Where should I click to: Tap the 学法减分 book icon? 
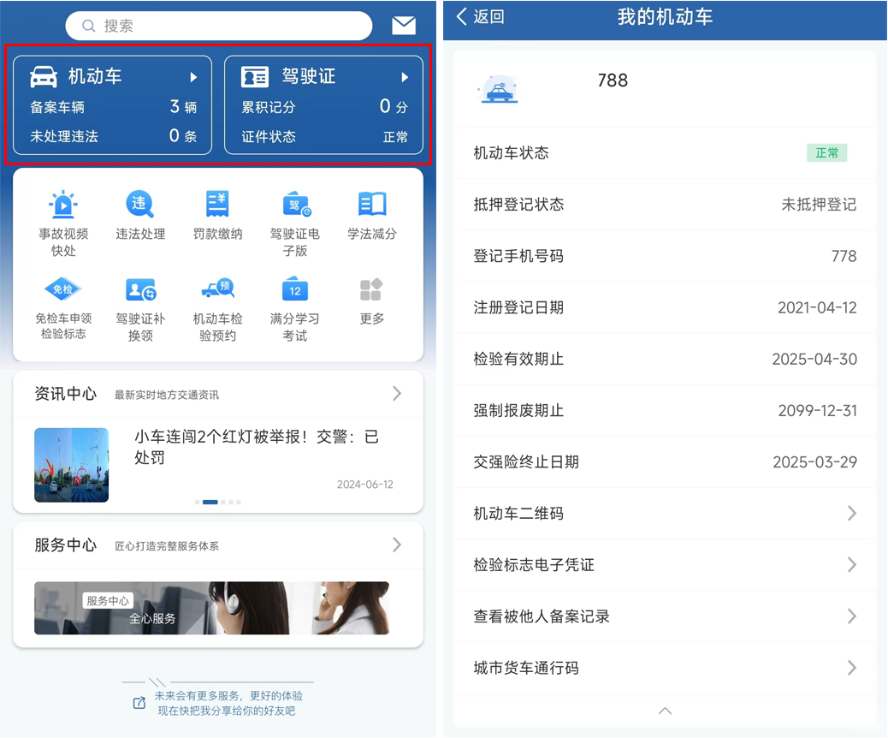[372, 205]
